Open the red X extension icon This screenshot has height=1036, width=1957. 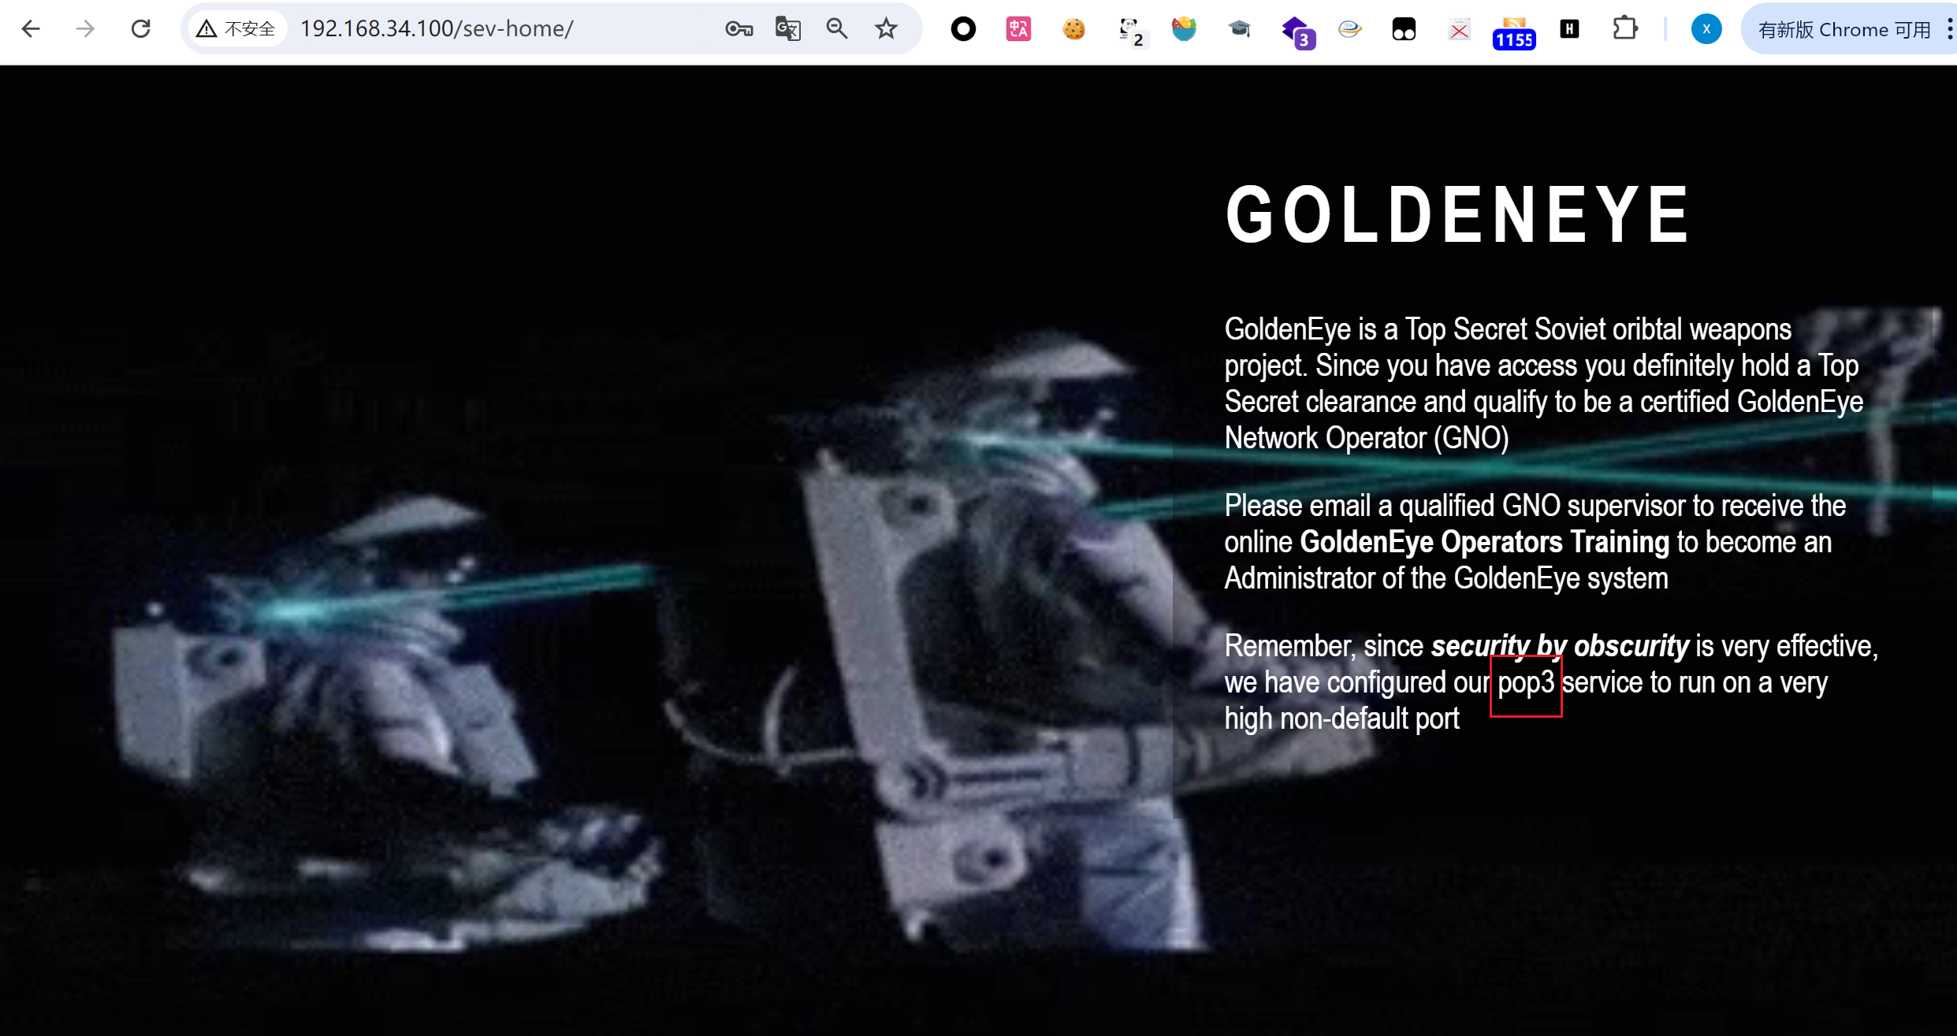(x=1459, y=29)
